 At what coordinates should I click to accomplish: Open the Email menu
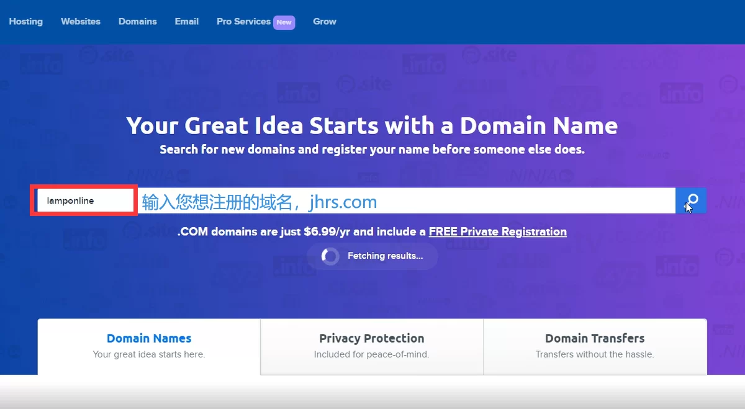point(186,21)
